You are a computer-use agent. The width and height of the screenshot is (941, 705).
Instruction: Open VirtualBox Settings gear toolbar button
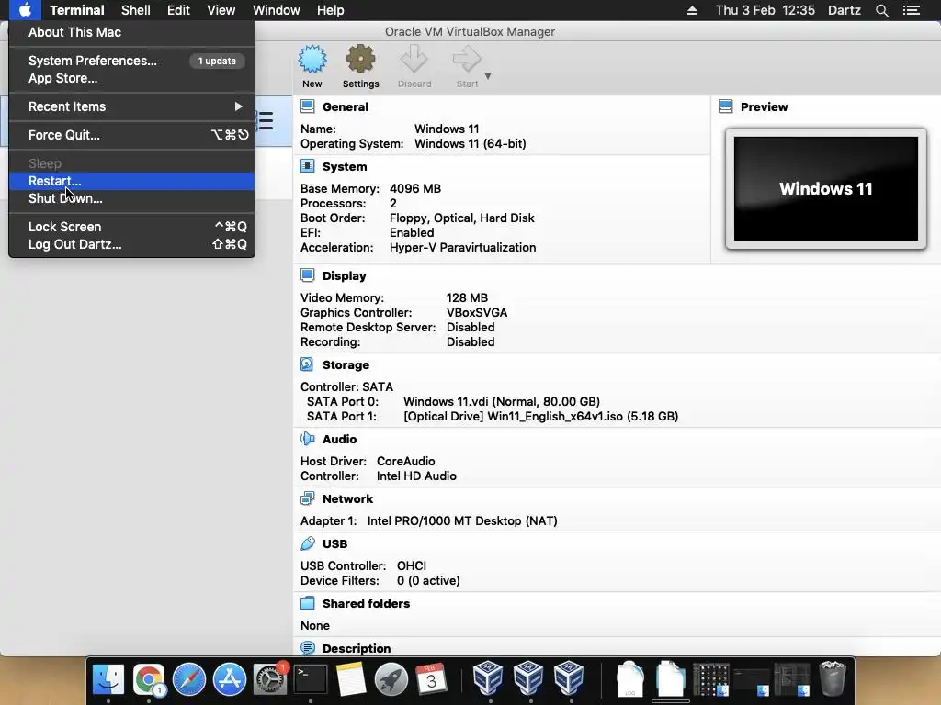pyautogui.click(x=360, y=66)
